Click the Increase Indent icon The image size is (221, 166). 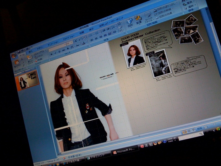tap(108, 29)
